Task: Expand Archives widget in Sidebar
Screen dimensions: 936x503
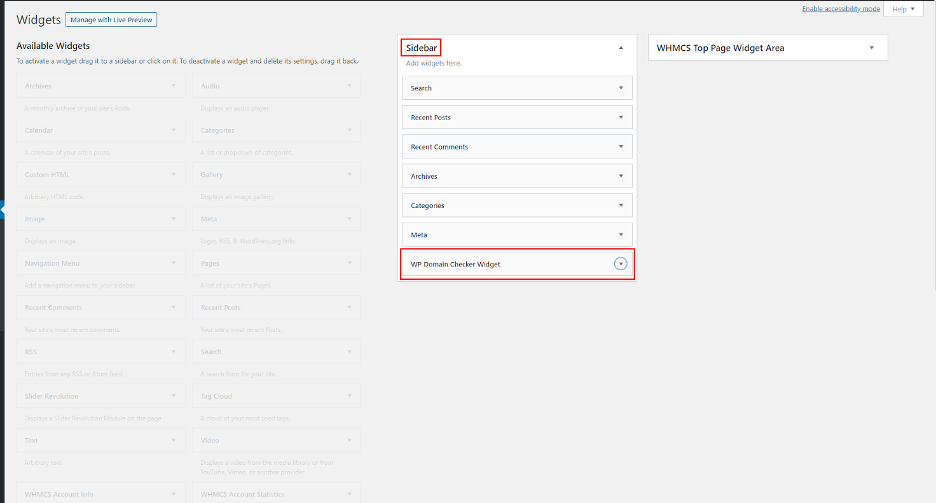Action: point(621,176)
